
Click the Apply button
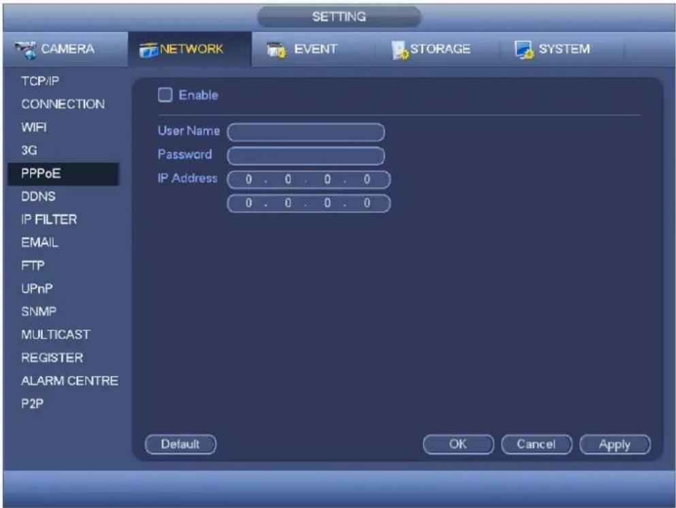(615, 444)
